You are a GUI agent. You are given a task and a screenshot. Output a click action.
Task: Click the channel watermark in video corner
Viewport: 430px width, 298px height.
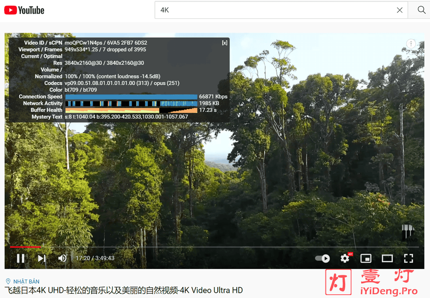(408, 233)
